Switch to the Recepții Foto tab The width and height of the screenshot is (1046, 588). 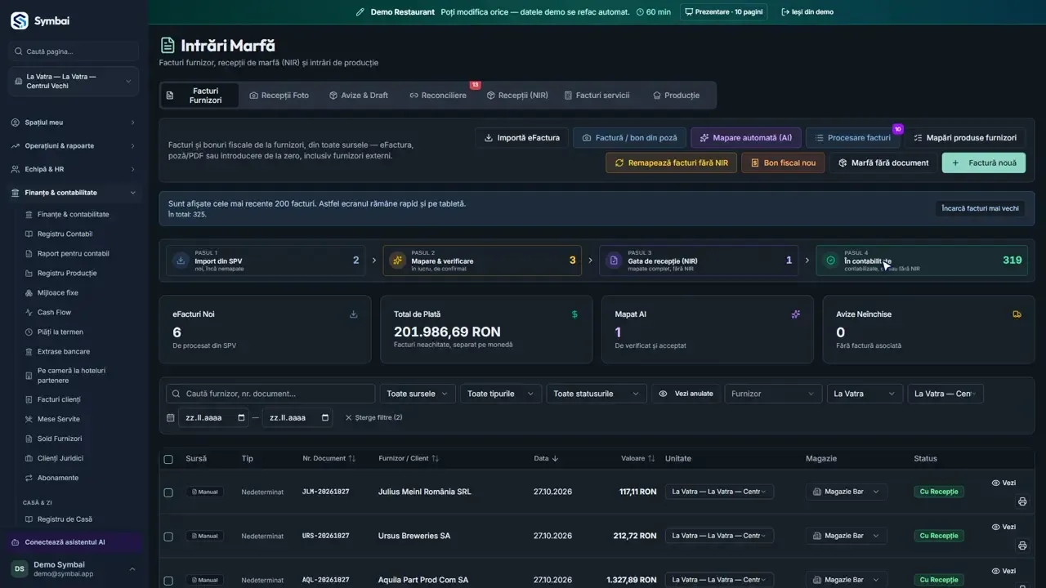[x=279, y=96]
